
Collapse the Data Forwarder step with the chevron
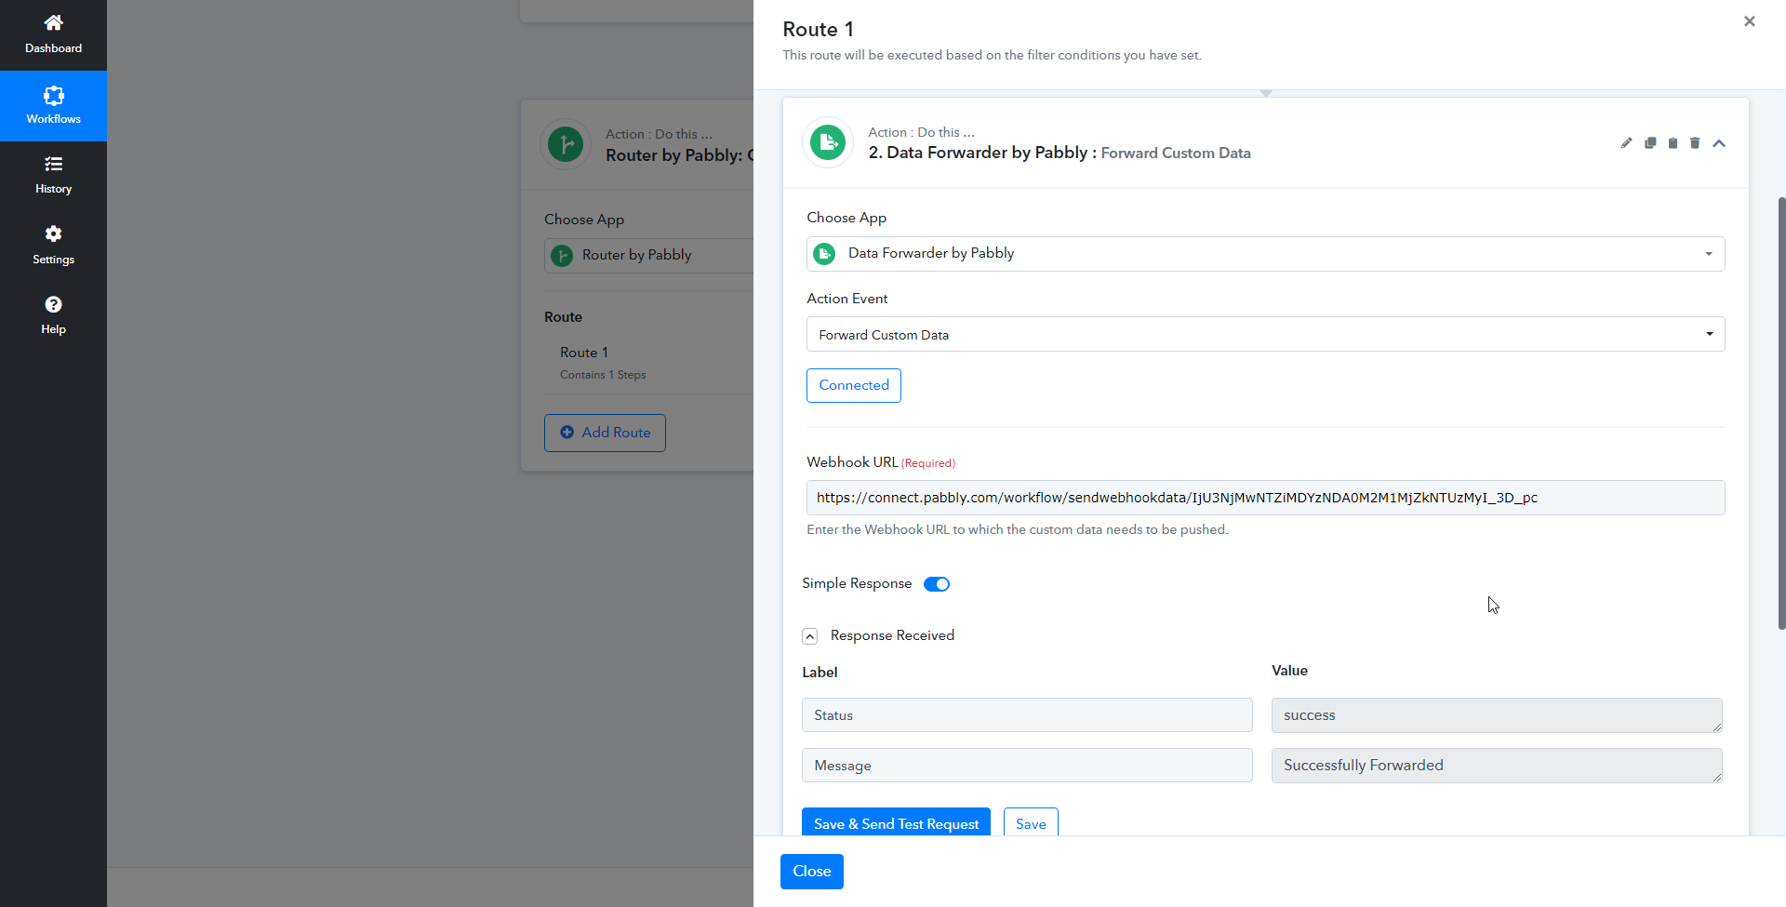point(1719,143)
